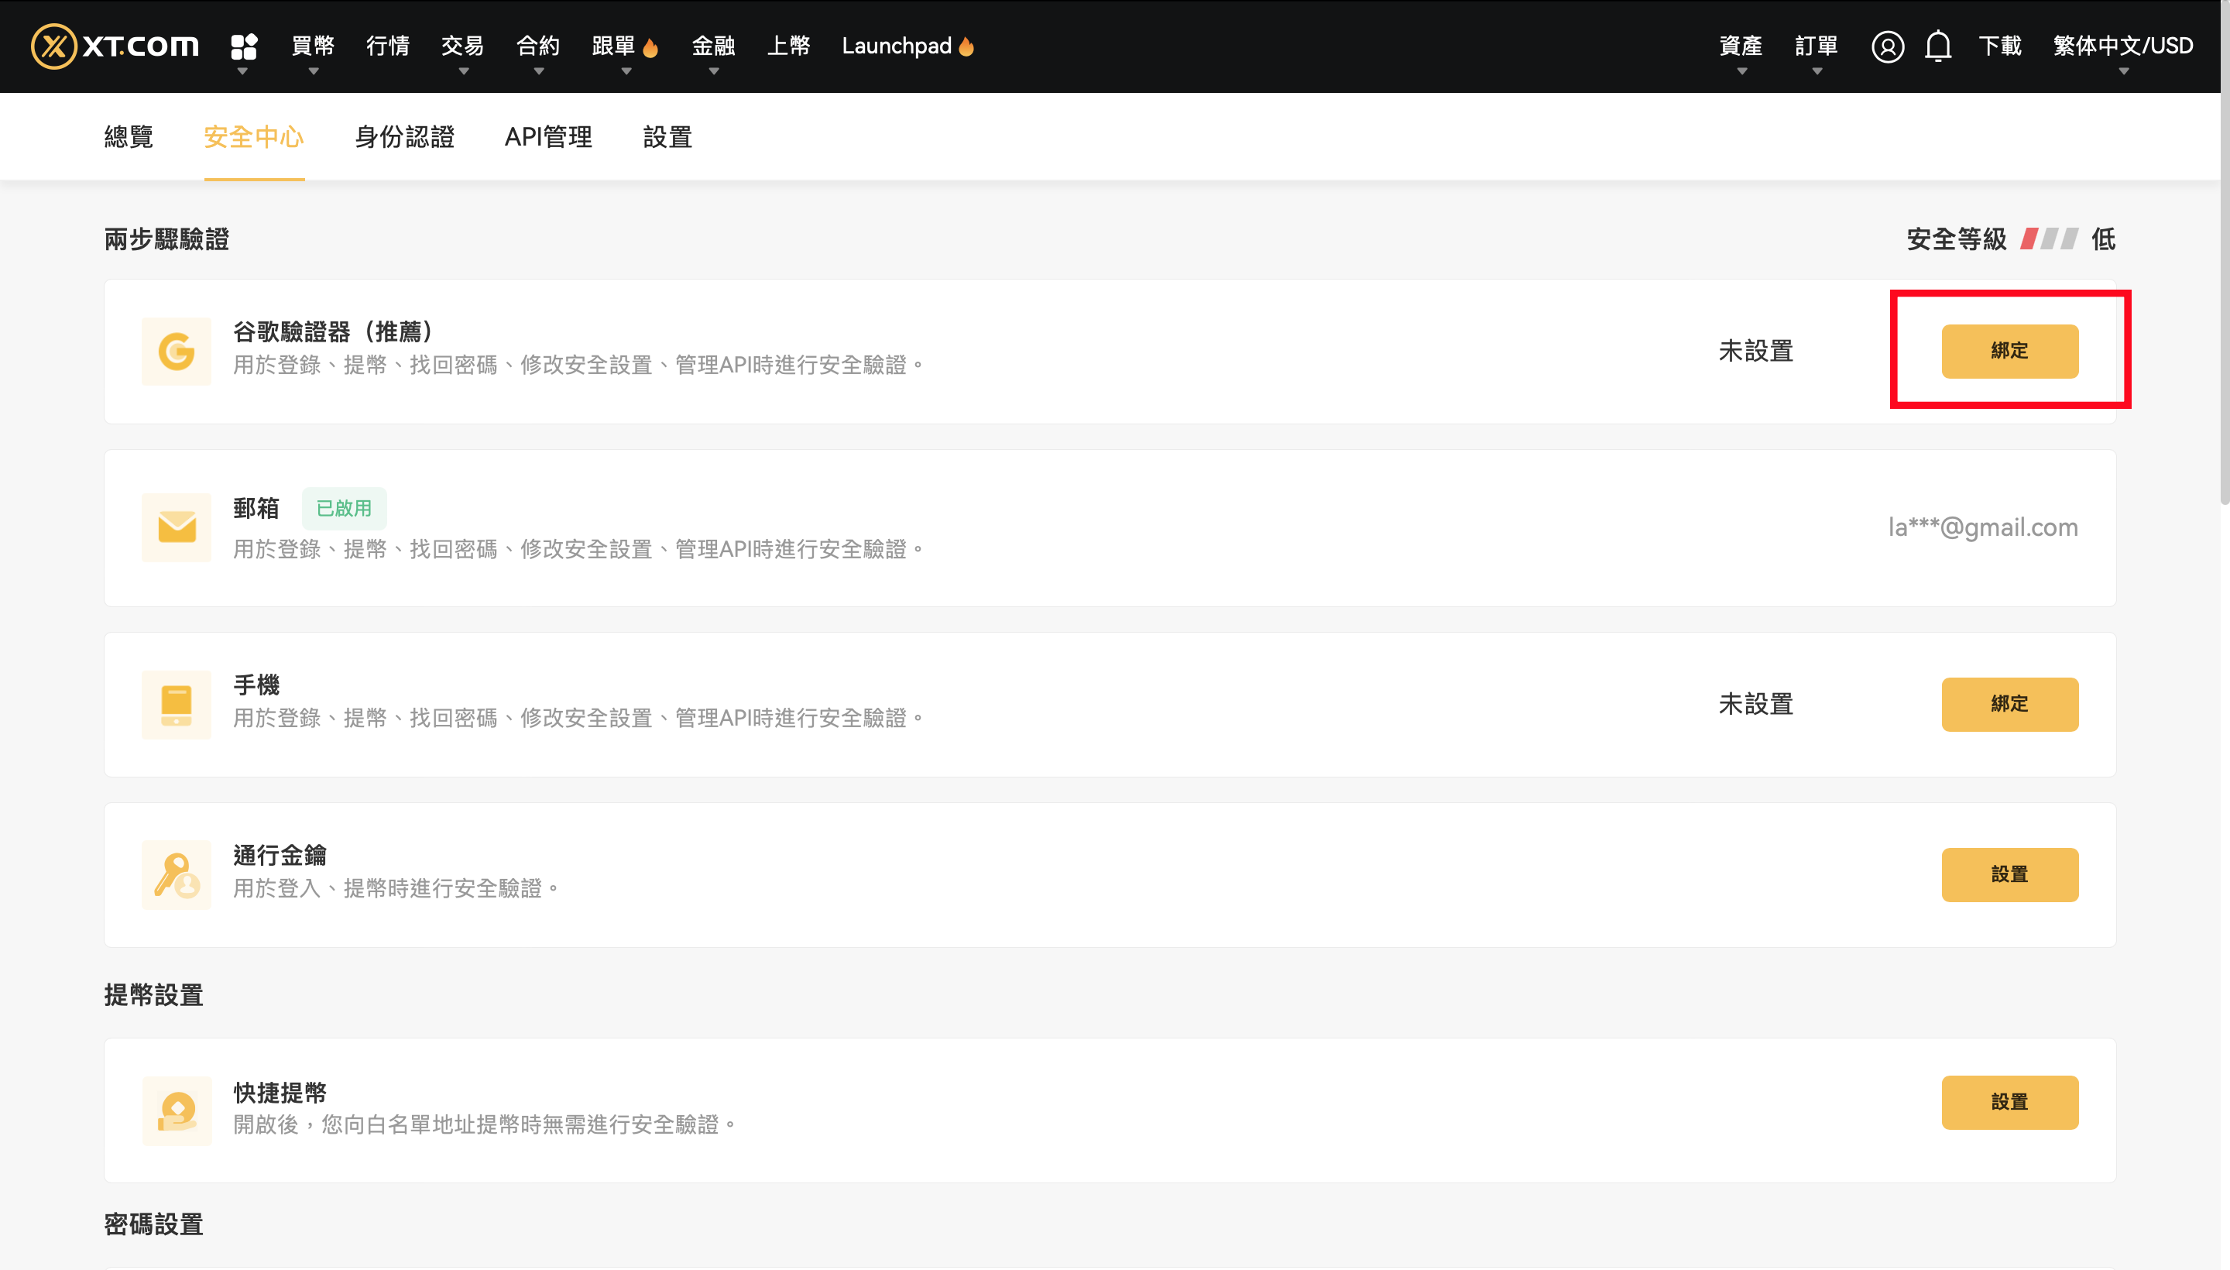Viewport: 2230px width, 1270px height.
Task: Click 未設置 status for 谷歌驗證器
Action: tap(1755, 352)
